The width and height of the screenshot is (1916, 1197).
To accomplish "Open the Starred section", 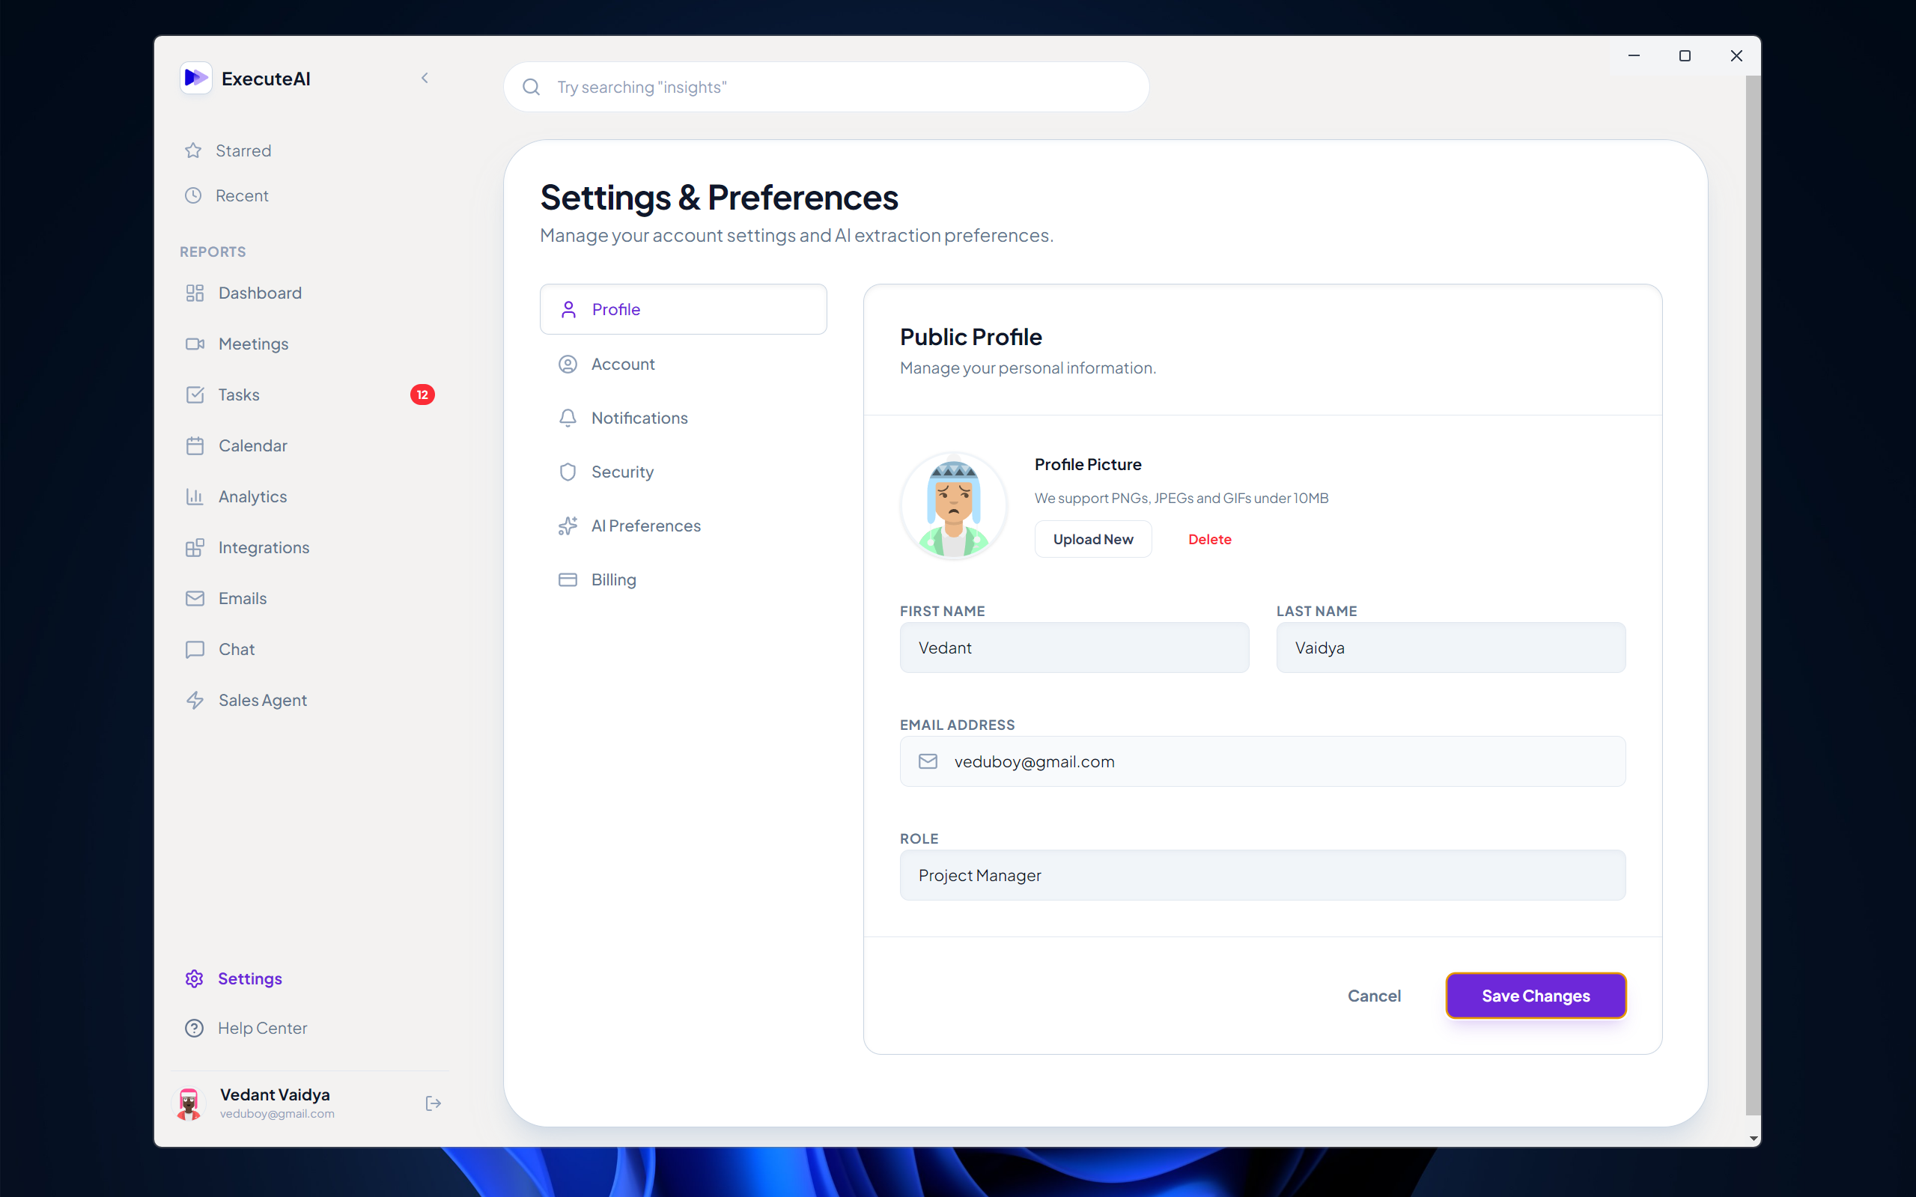I will coord(243,150).
